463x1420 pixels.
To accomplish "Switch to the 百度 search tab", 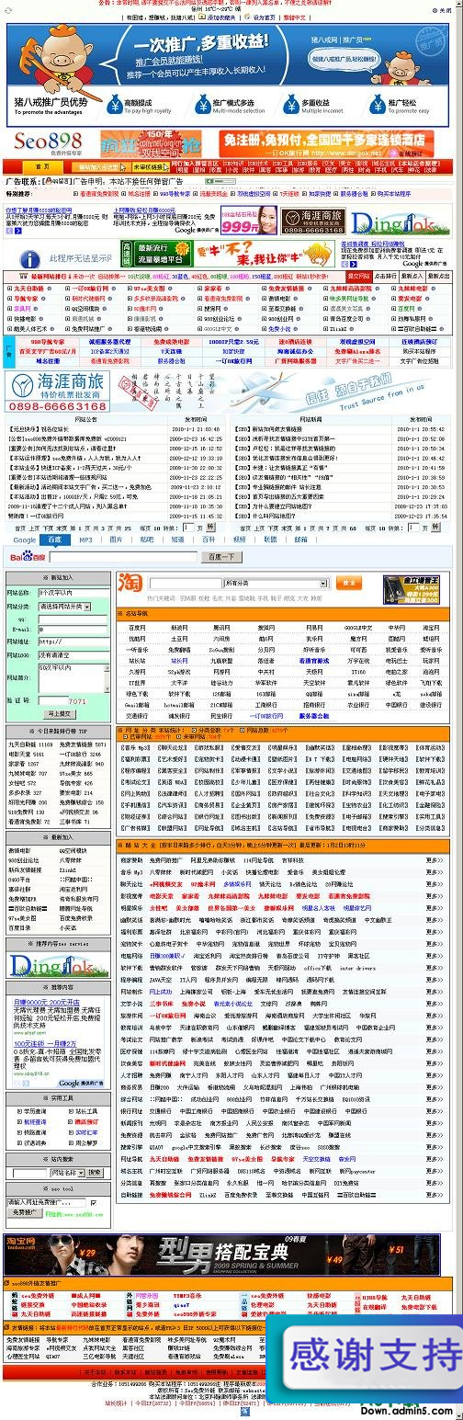I will [x=55, y=540].
